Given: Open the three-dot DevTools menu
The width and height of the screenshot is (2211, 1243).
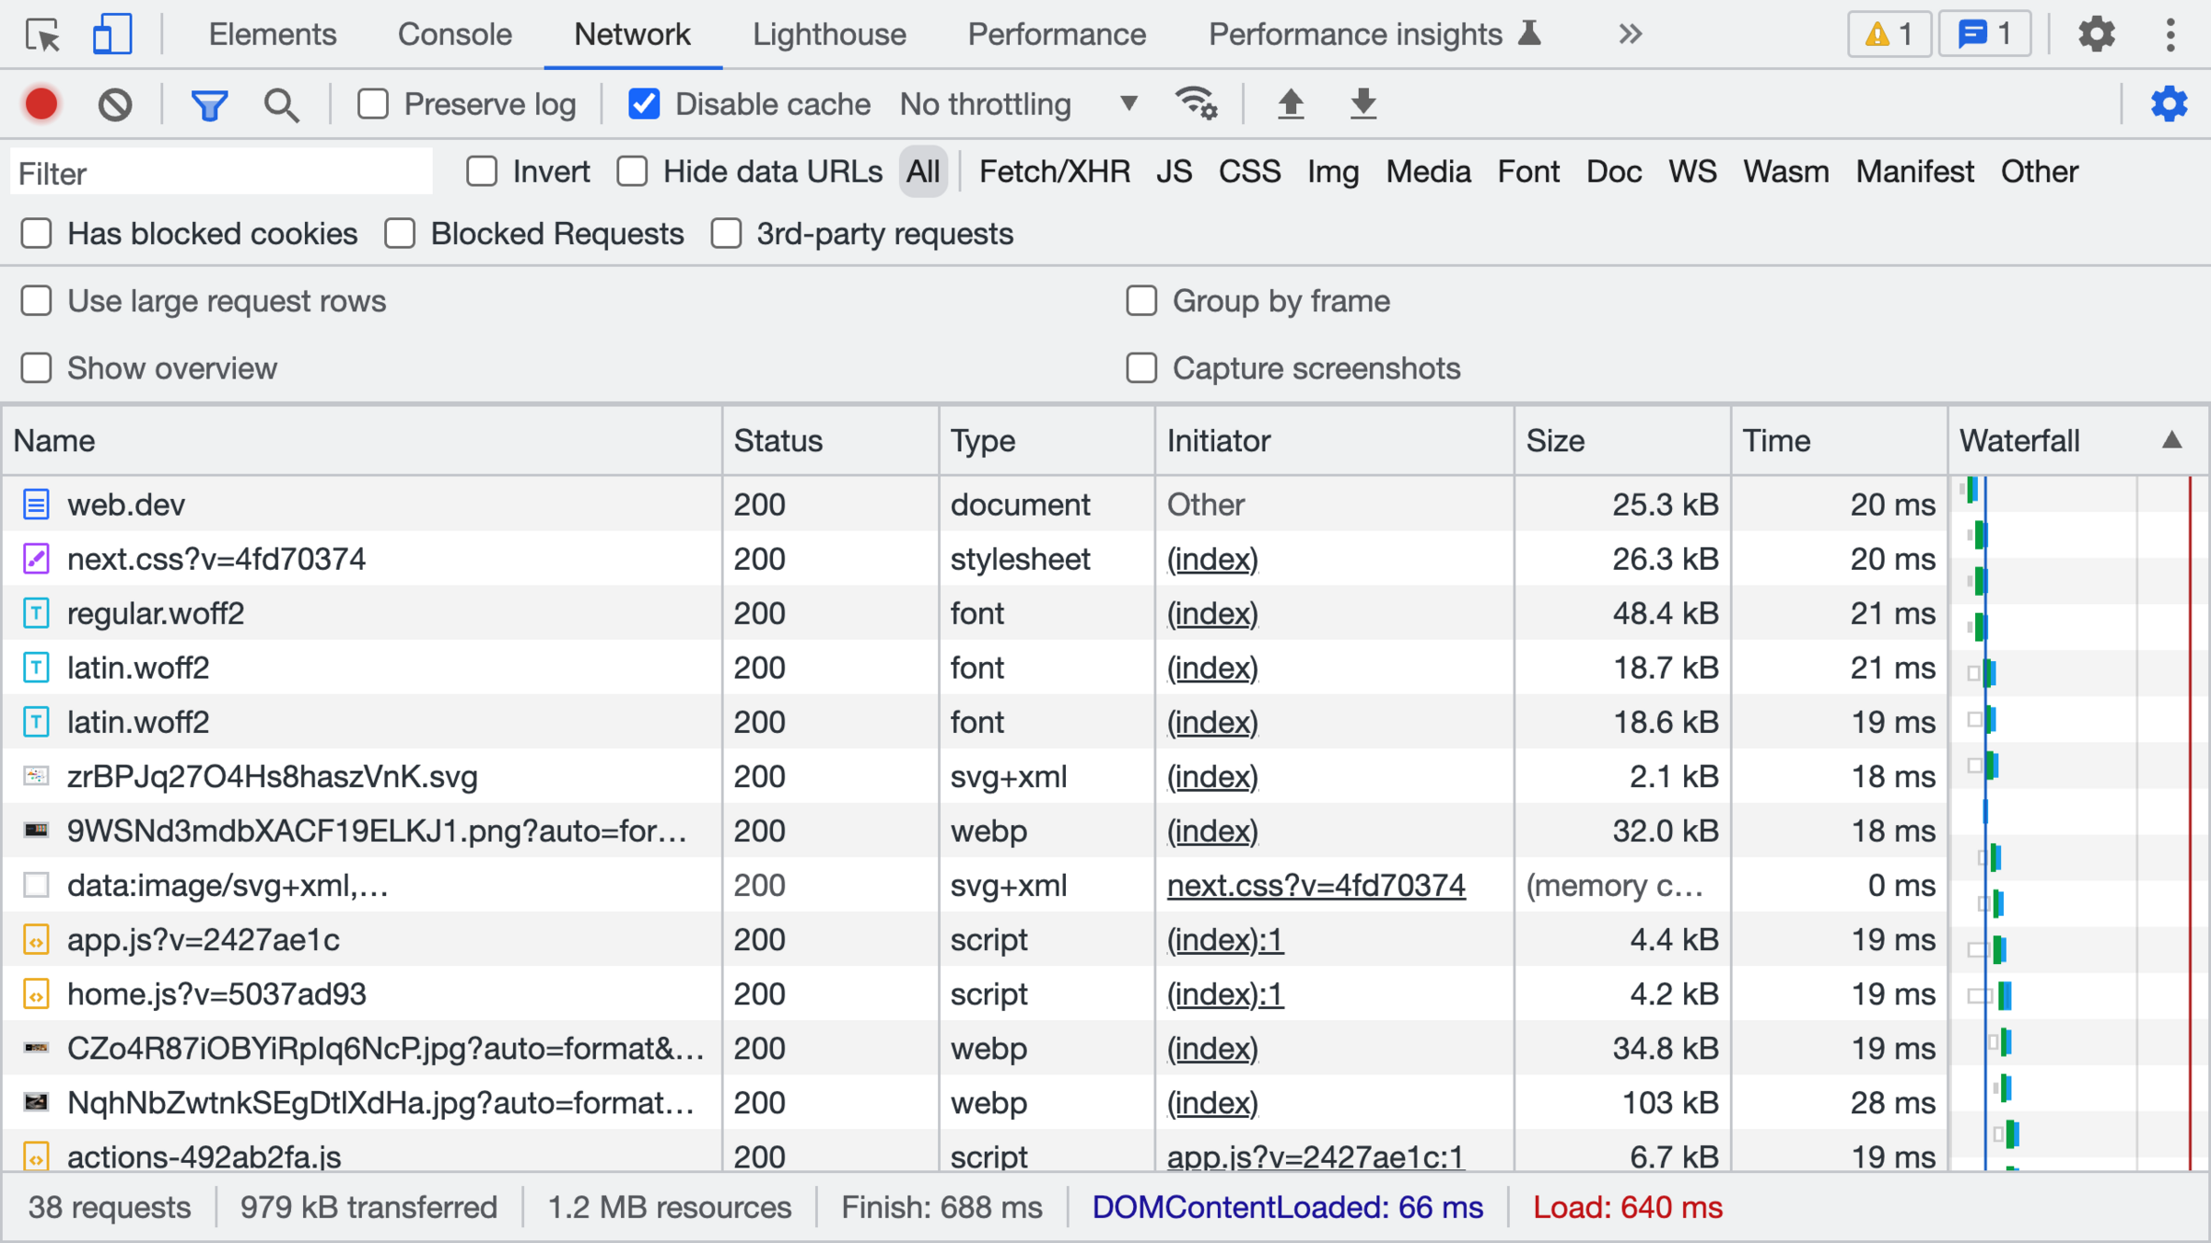Looking at the screenshot, I should click(x=2170, y=35).
